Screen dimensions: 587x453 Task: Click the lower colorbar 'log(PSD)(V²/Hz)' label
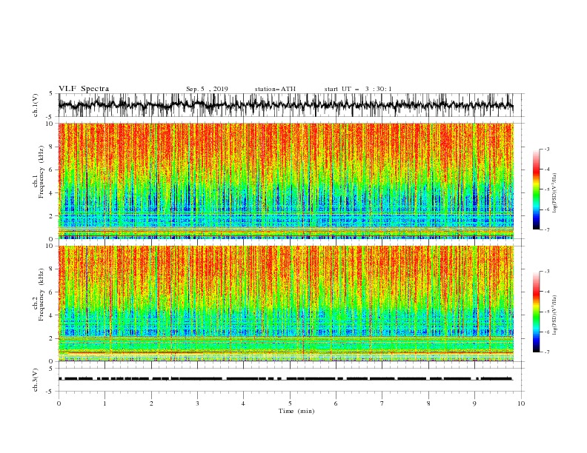(554, 315)
